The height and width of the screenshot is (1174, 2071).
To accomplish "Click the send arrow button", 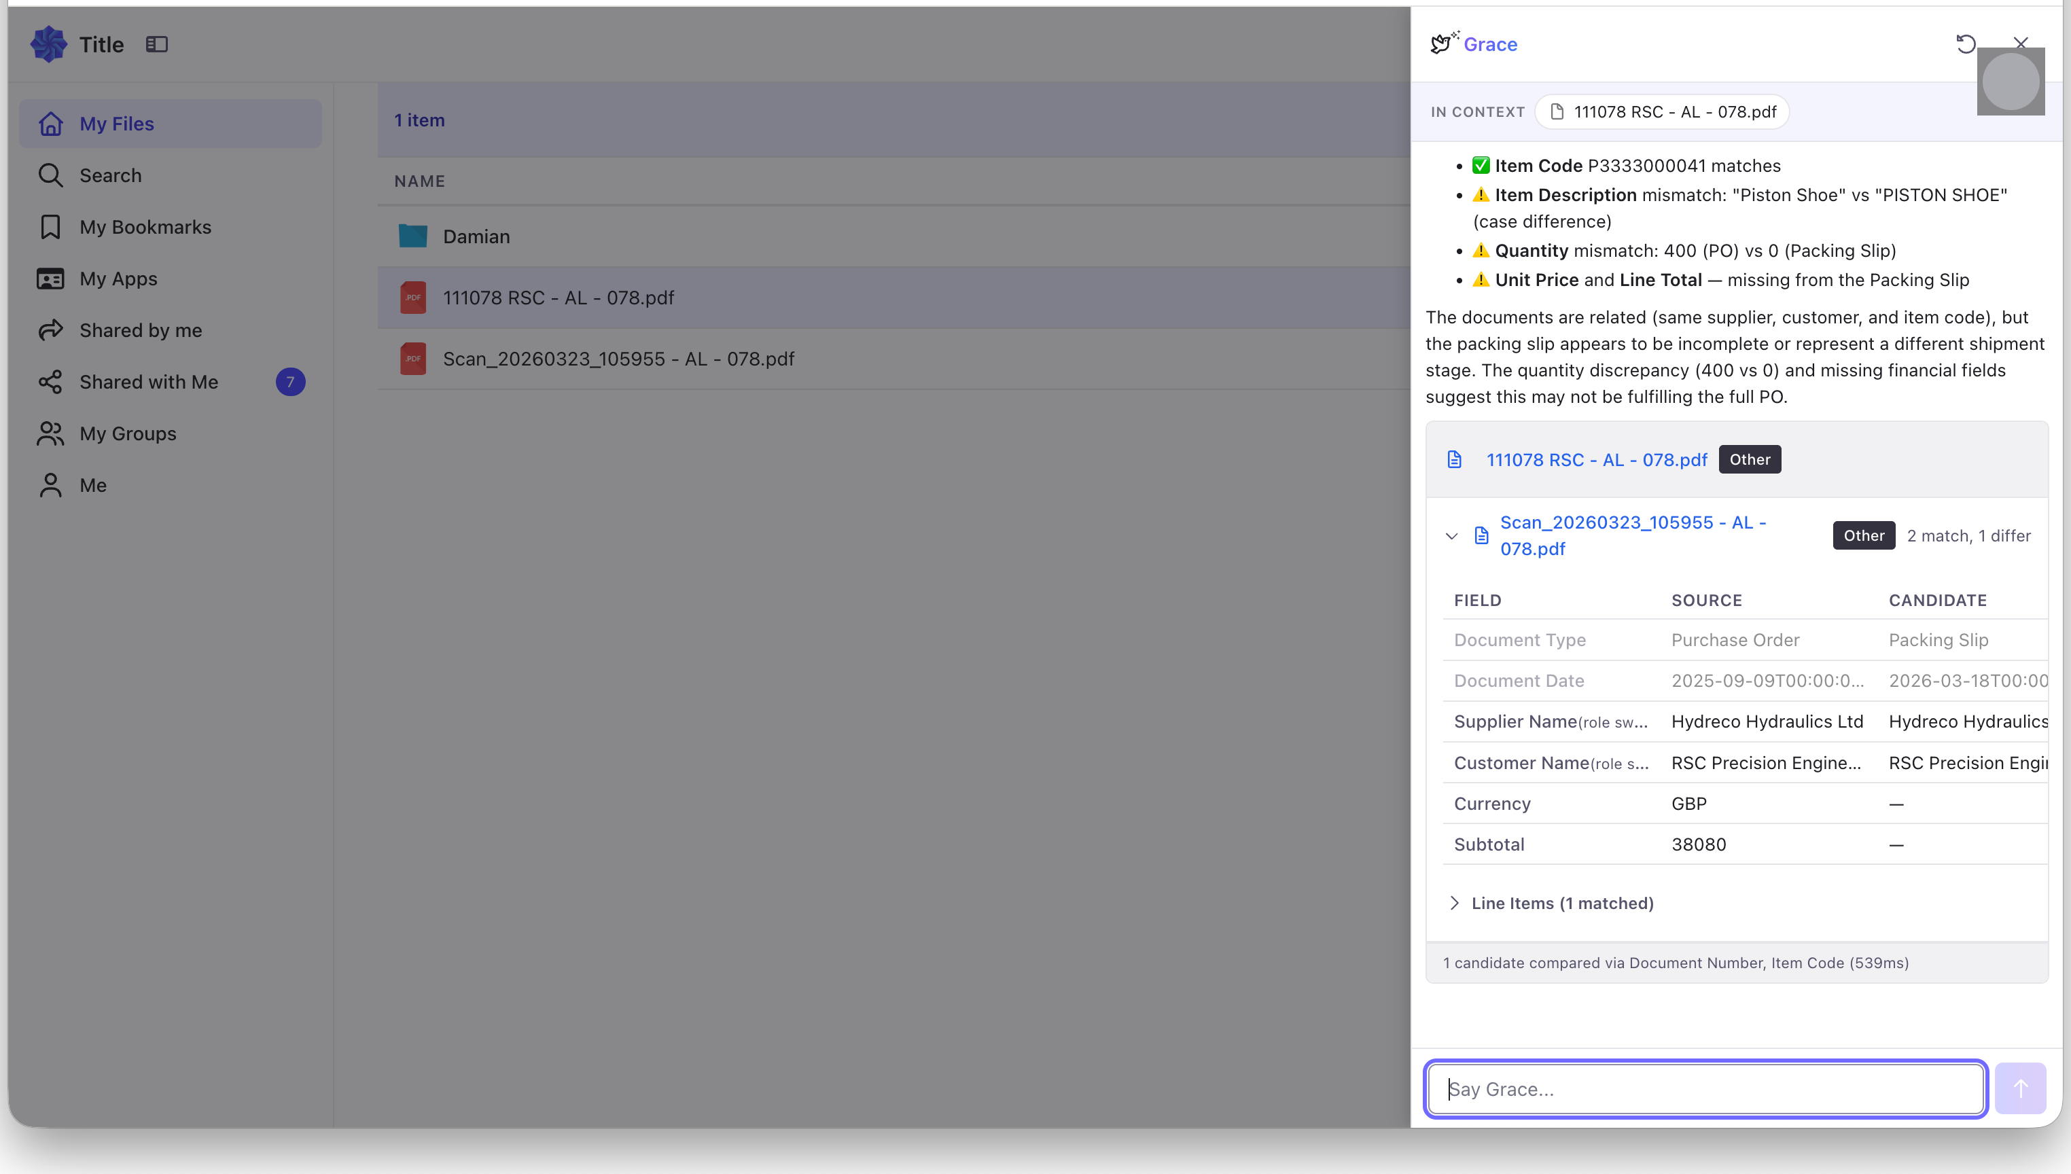I will 2020,1088.
